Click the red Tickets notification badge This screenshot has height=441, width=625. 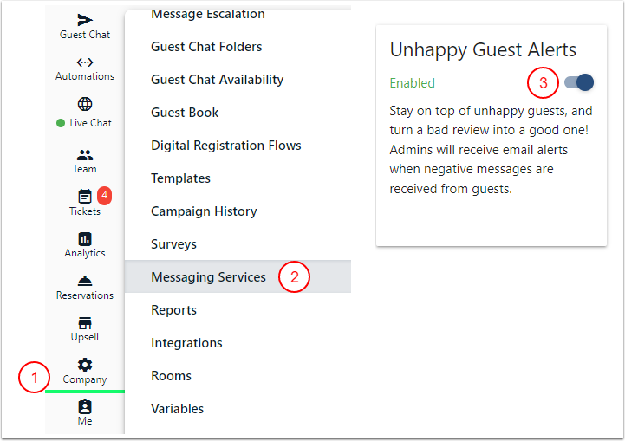pos(103,195)
